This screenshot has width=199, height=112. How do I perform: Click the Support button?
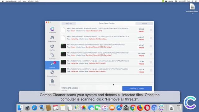click(x=144, y=24)
